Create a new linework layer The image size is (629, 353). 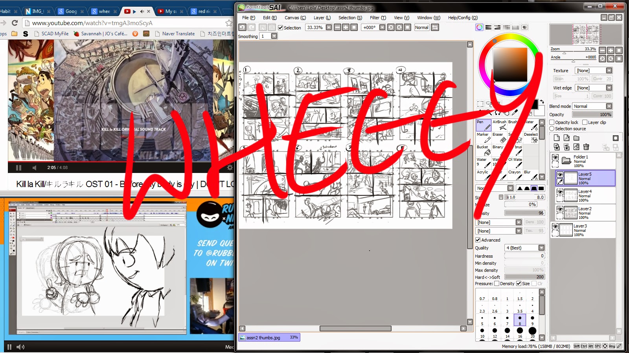click(566, 138)
